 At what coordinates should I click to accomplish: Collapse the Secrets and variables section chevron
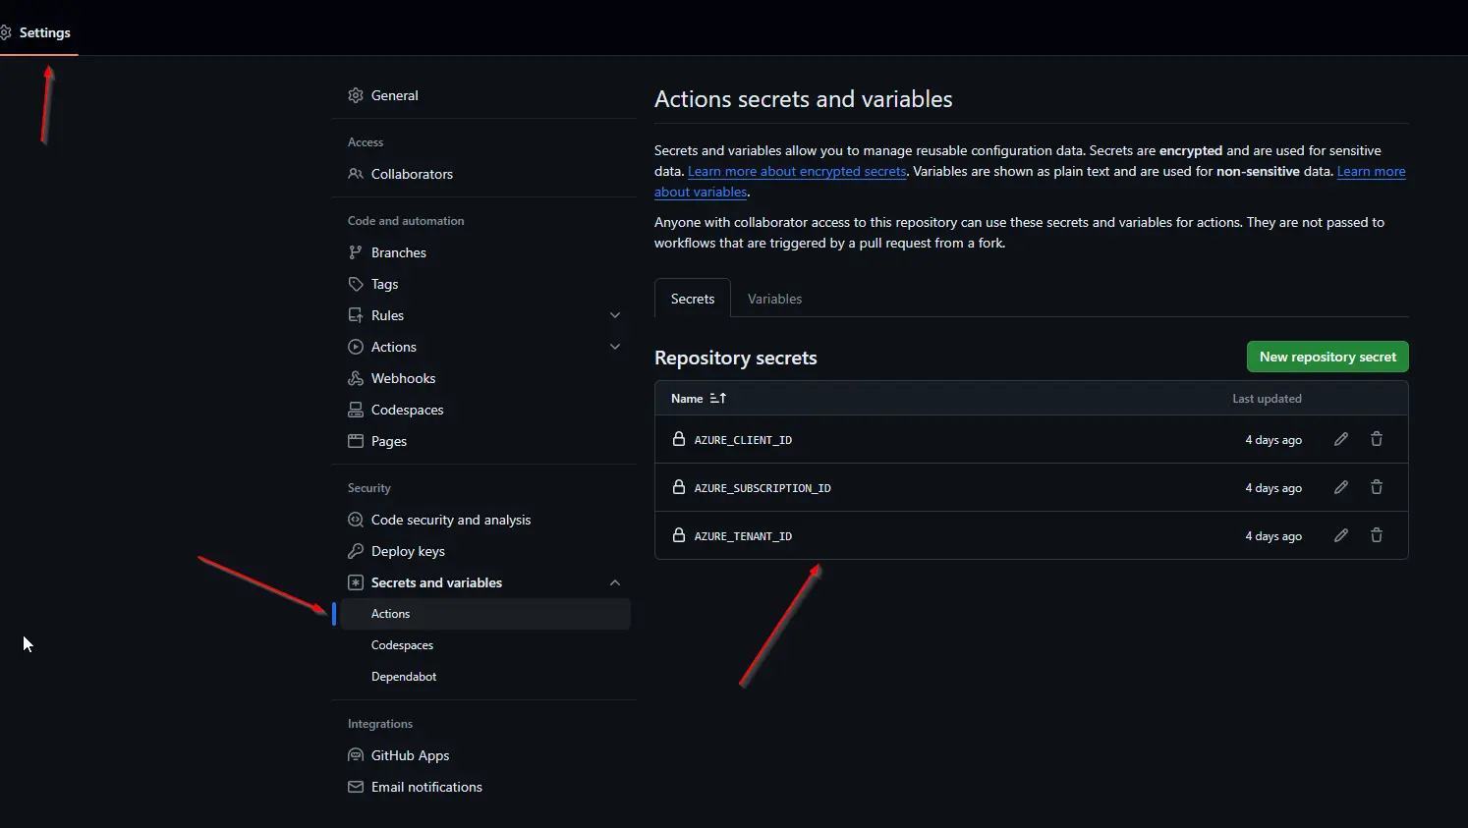point(615,582)
